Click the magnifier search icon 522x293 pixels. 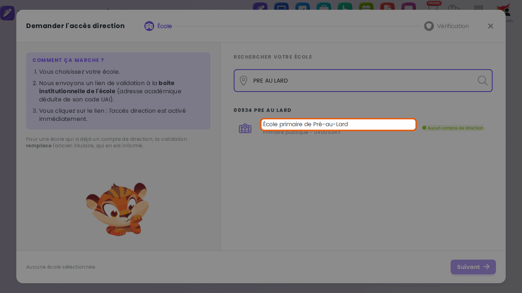(x=482, y=81)
